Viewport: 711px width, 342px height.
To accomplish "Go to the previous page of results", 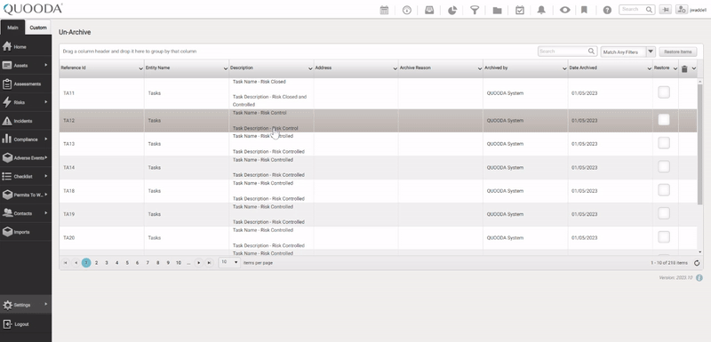I will 76,263.
